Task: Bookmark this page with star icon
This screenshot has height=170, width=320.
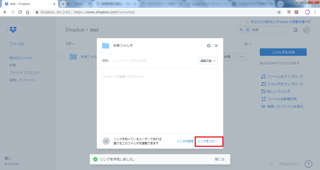Action: tap(279, 12)
